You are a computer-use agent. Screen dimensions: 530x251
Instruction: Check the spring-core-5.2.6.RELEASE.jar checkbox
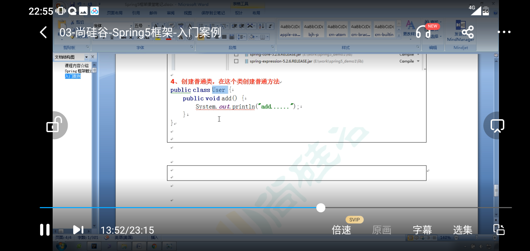pyautogui.click(x=236, y=55)
